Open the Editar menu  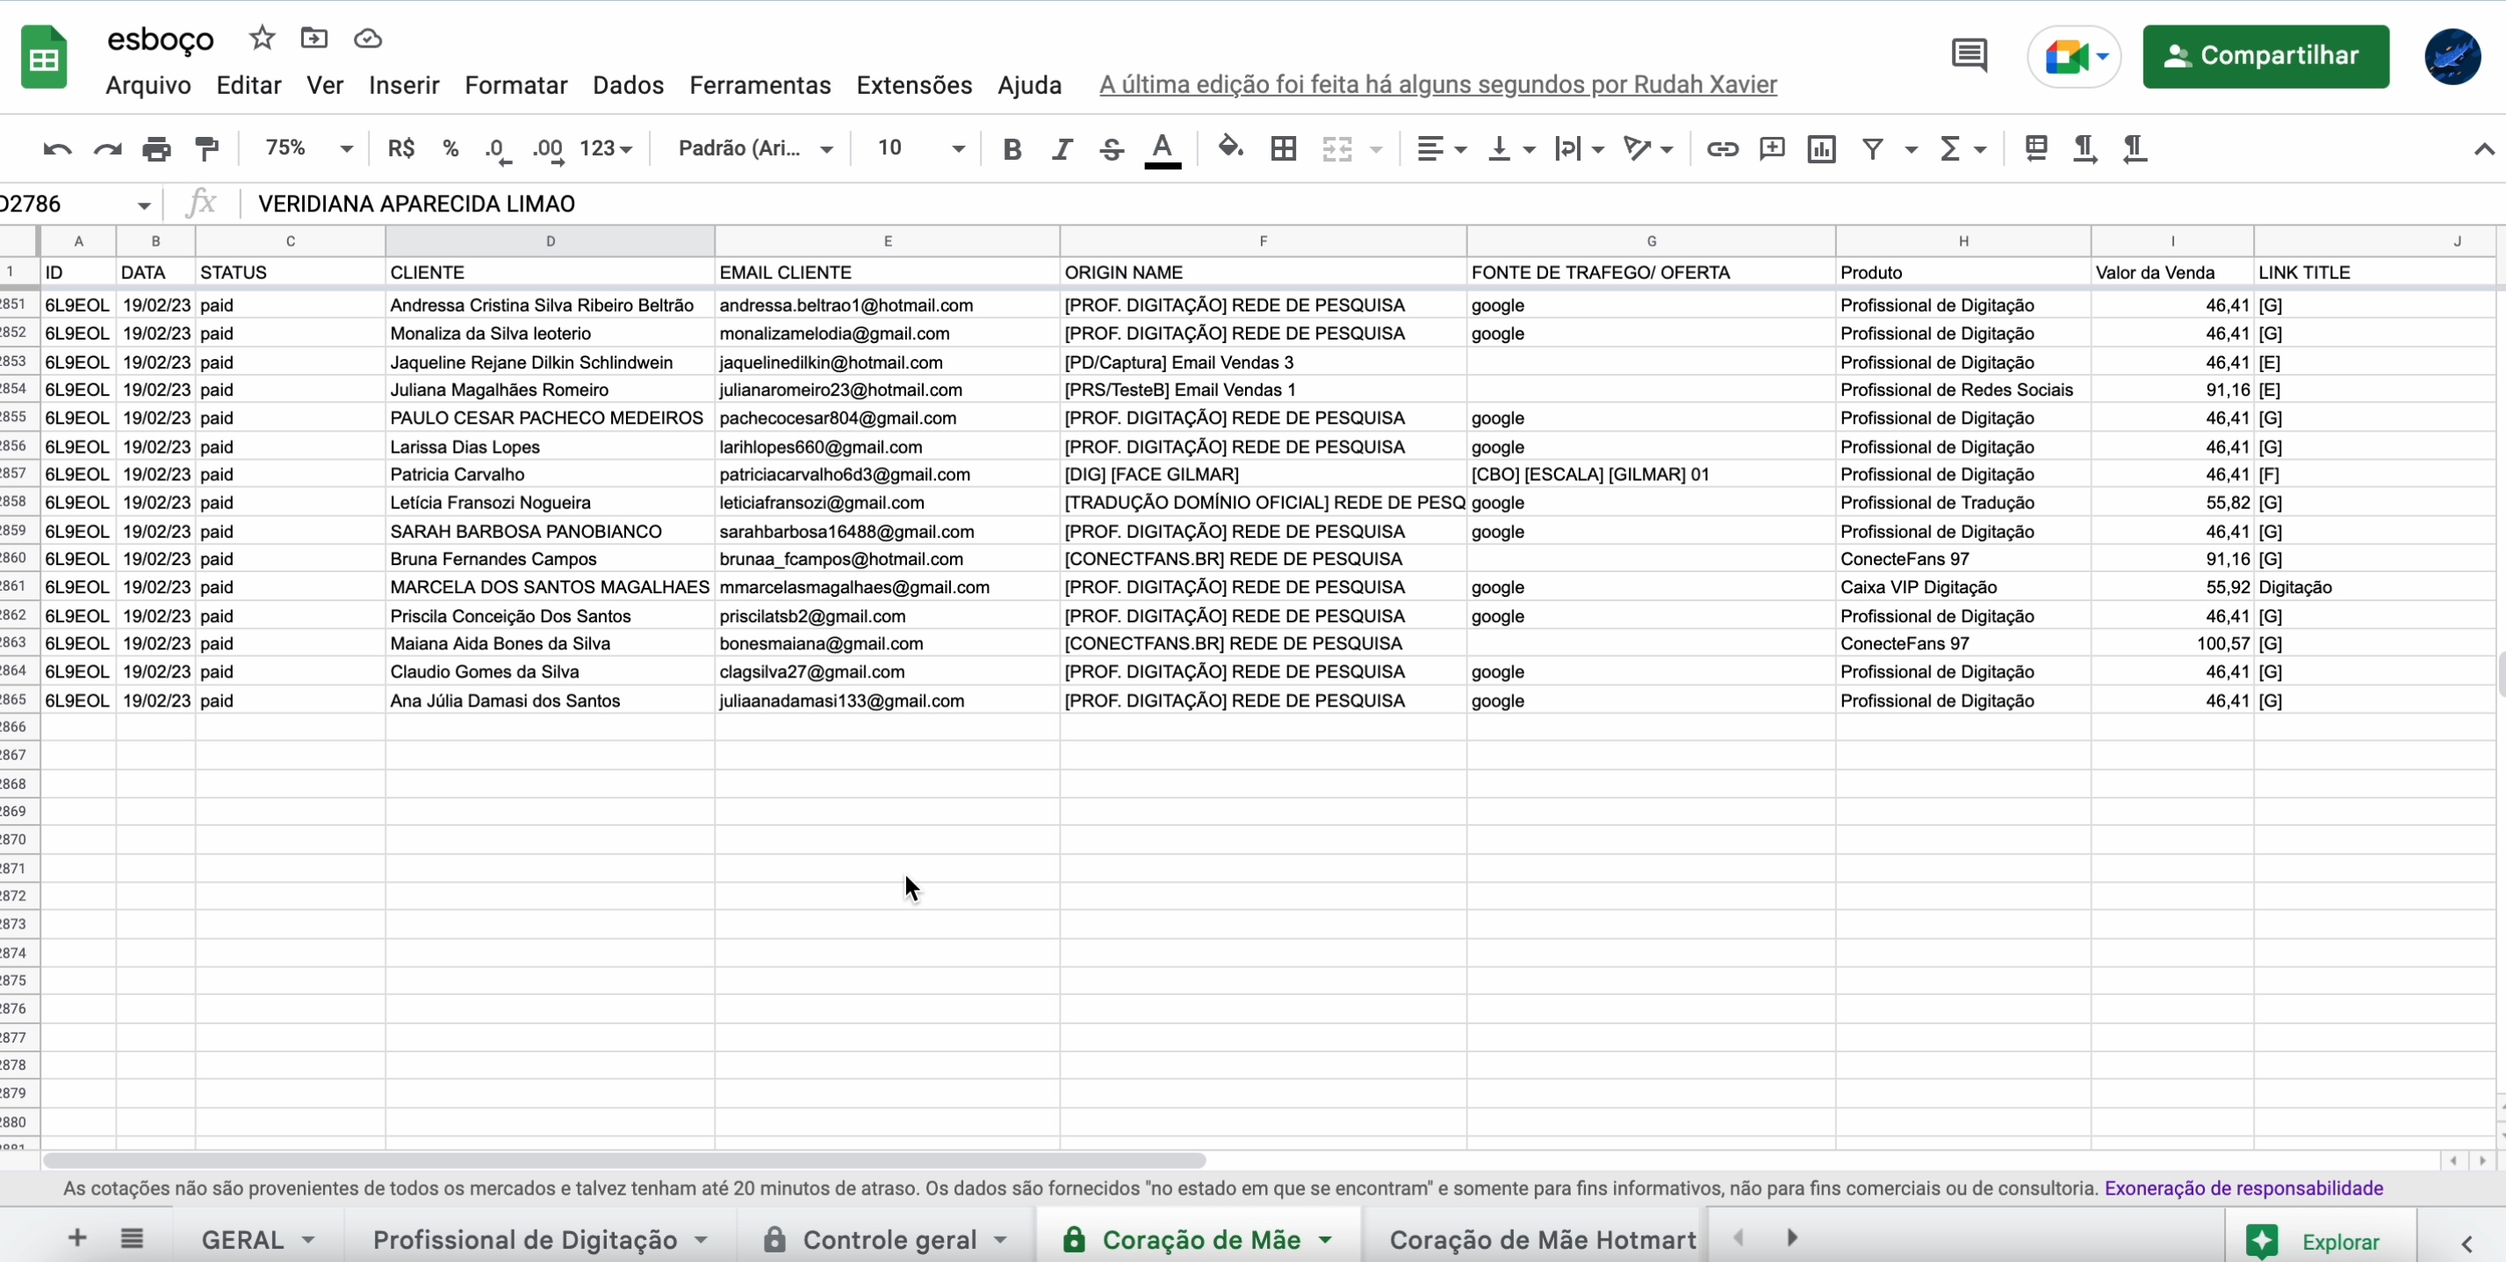tap(249, 85)
